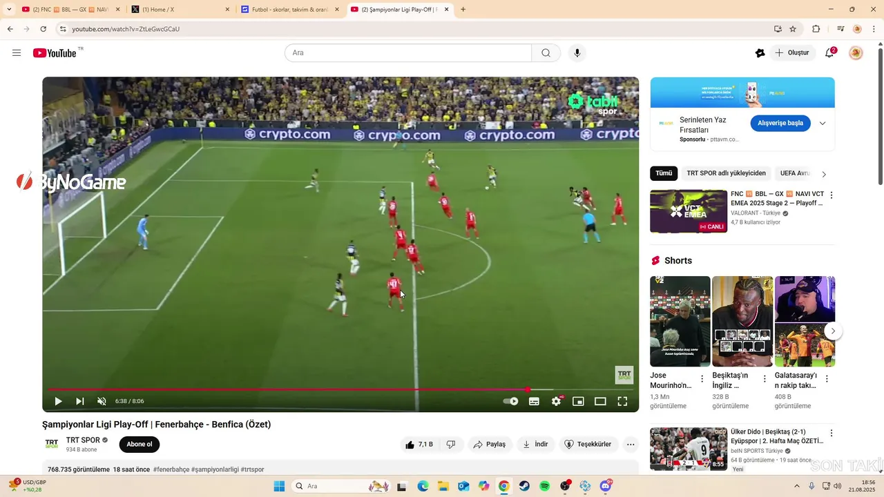Start voice search with the microphone icon
This screenshot has width=884, height=497.
(577, 53)
